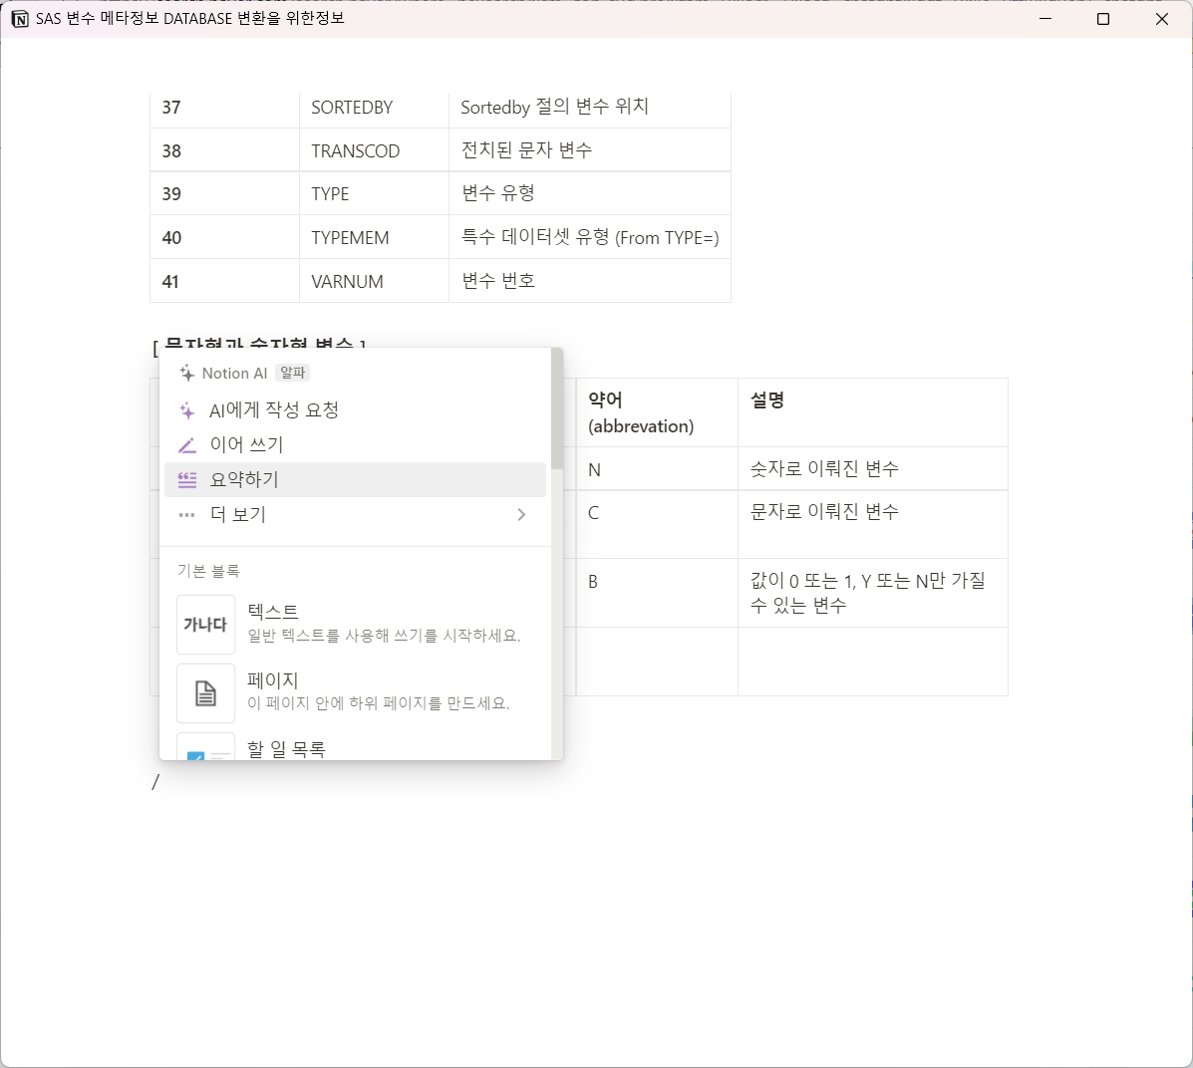The width and height of the screenshot is (1193, 1068).
Task: Click the sparkle icon beside AI에게 작성 요청
Action: point(186,410)
